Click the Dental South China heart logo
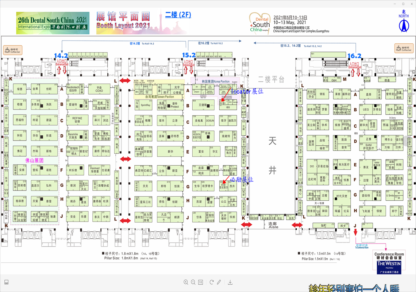This screenshot has width=416, height=292. (x=260, y=23)
